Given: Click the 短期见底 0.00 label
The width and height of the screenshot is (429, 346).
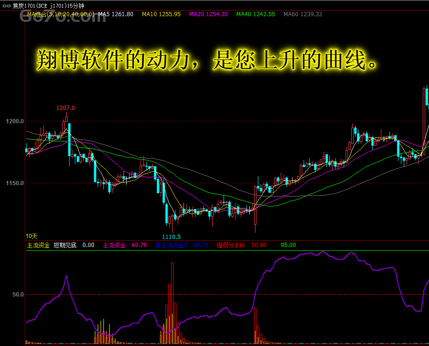Looking at the screenshot, I should click(x=74, y=245).
